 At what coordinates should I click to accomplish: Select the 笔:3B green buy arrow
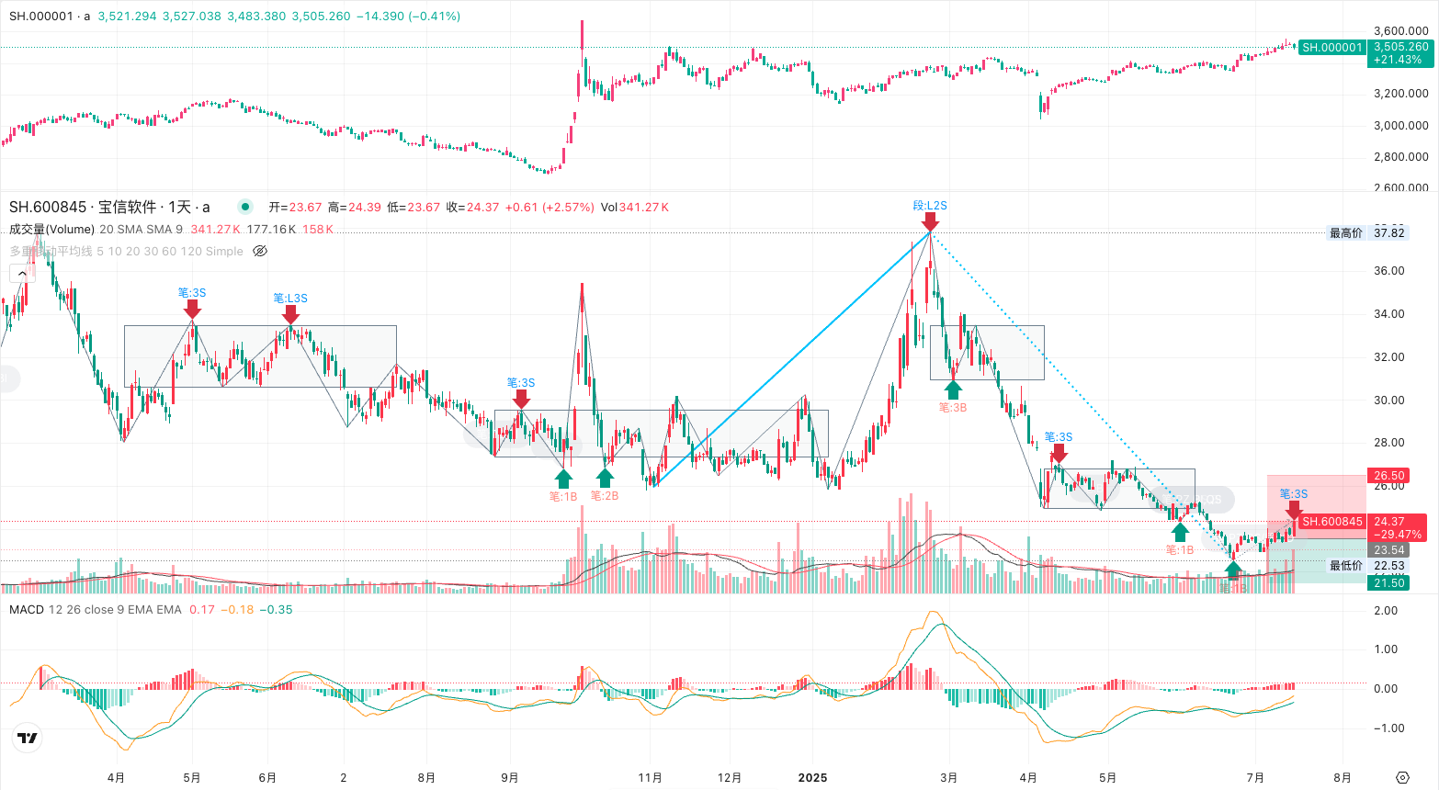point(953,389)
